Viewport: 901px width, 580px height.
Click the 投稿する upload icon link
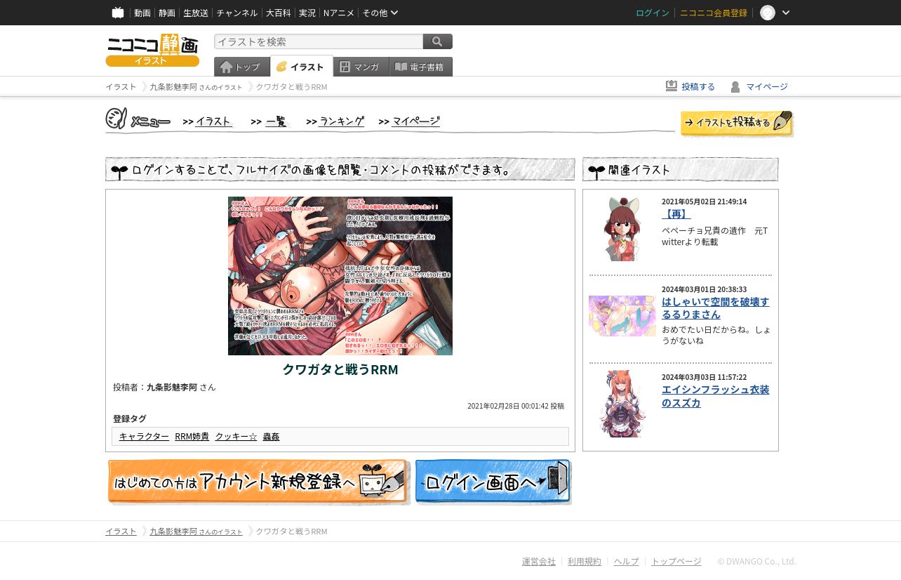point(690,86)
